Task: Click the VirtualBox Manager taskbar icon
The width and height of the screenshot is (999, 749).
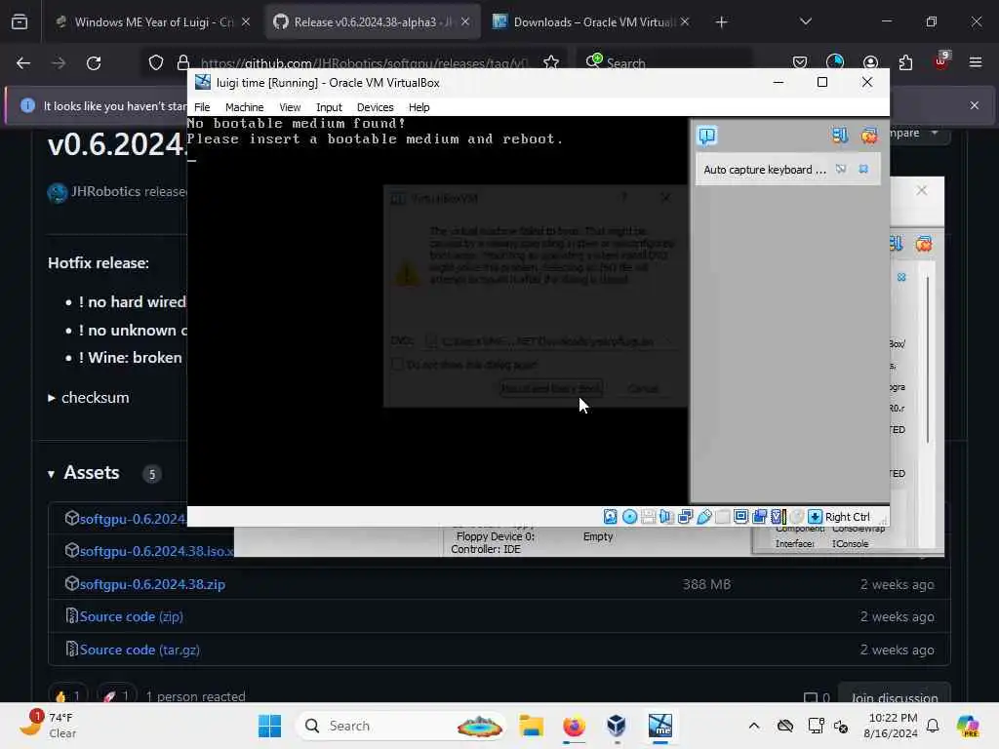Action: click(617, 726)
